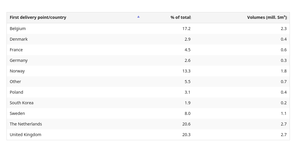Click the France country cell
Image resolution: width=302 pixels, height=152 pixels.
pos(16,50)
